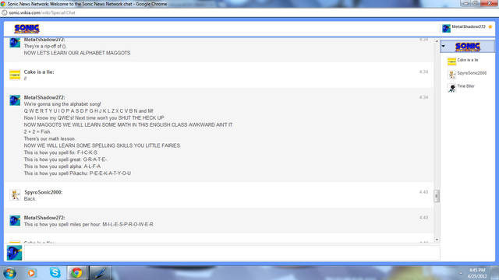Screen dimensions: 499x280
Task: Click Time Biter's avatar in the user list
Action: coord(451,88)
